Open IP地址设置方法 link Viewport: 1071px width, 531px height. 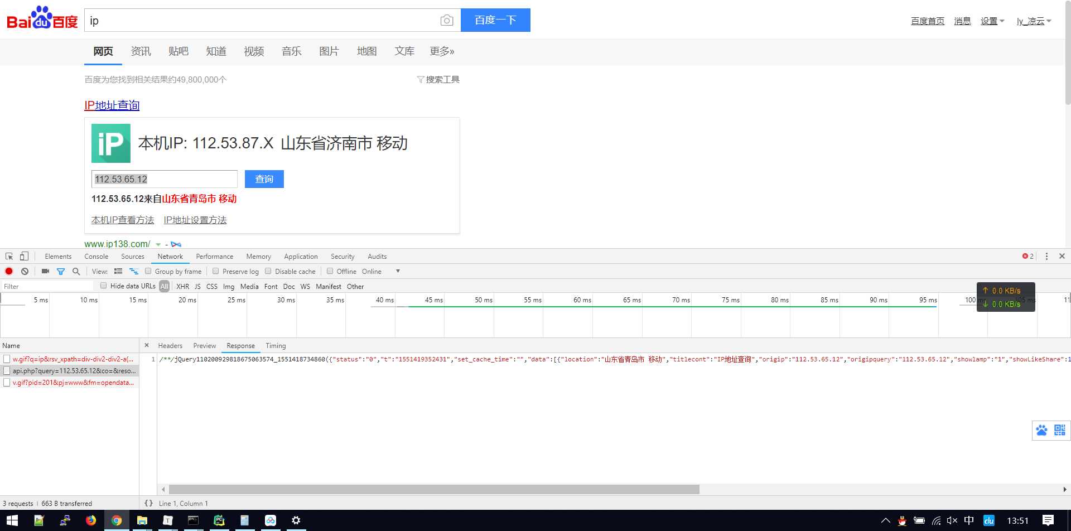pos(195,220)
